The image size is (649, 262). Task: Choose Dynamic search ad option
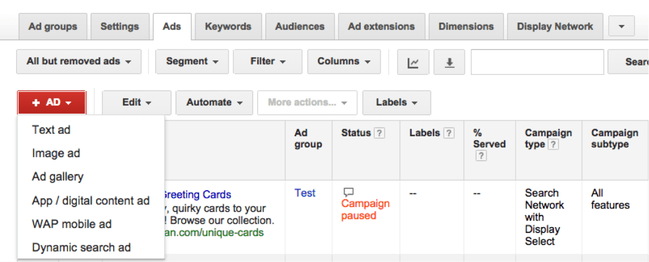coord(81,248)
